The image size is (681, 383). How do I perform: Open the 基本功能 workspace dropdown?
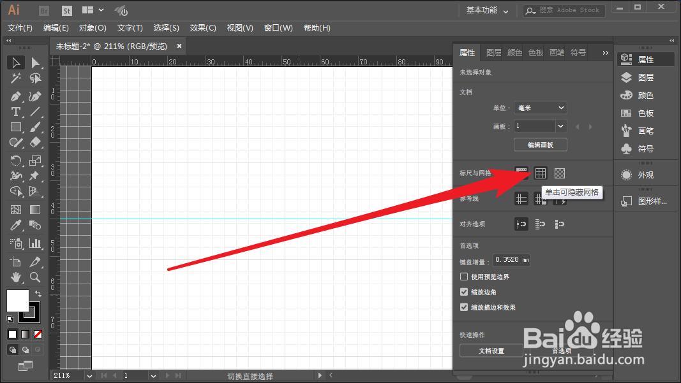(x=487, y=10)
